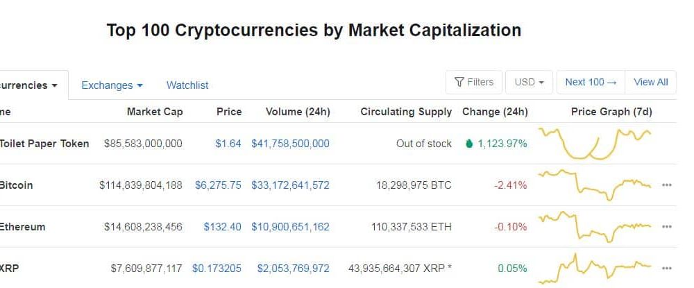
Task: Open Bitcoin 7d price graph
Action: coord(595,185)
